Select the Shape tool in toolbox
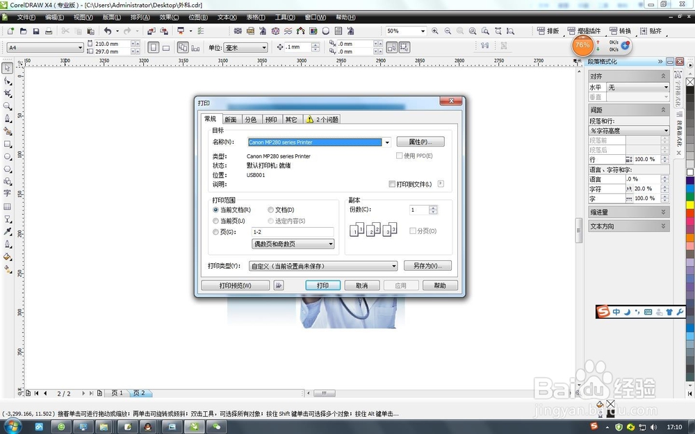Image resolution: width=695 pixels, height=434 pixels. pos(8,81)
